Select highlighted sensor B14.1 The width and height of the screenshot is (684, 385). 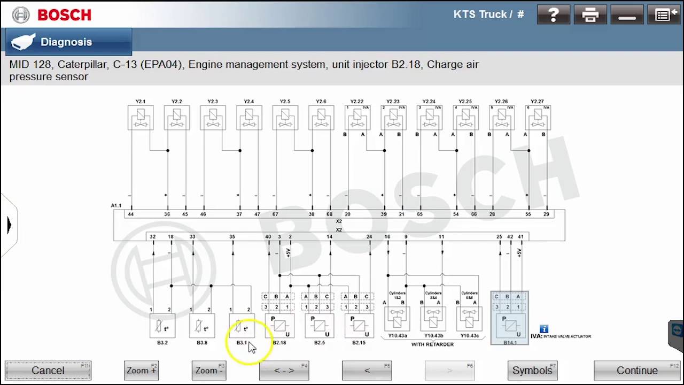510,318
